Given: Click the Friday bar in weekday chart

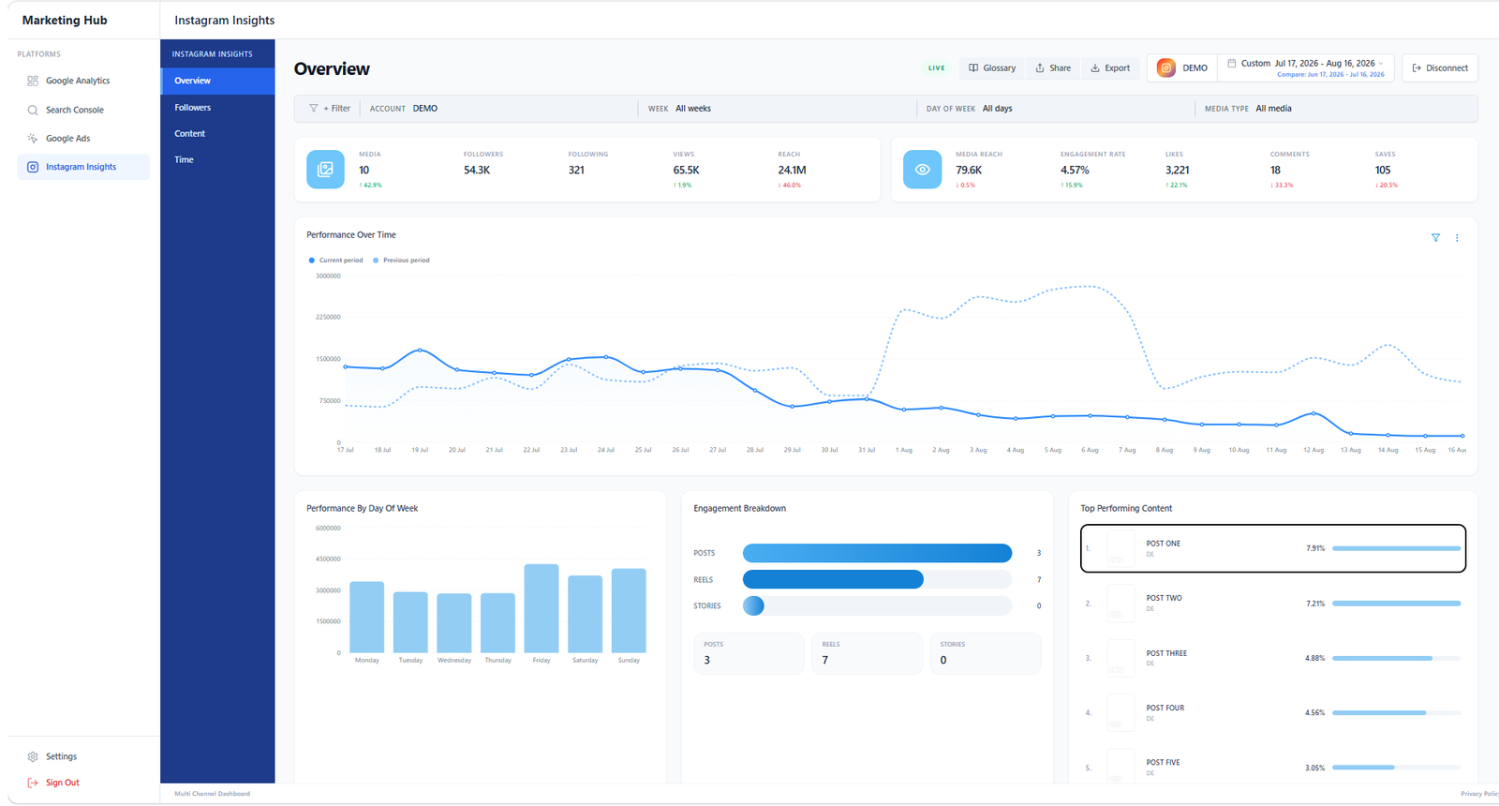Looking at the screenshot, I should (x=542, y=608).
